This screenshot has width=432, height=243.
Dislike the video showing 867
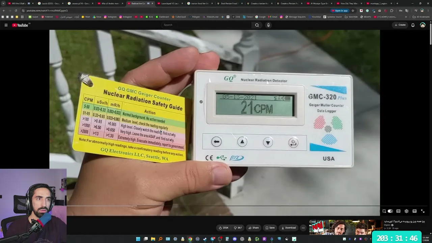coord(238,228)
